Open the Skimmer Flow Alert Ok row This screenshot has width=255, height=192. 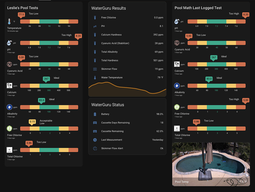[x=127, y=148]
